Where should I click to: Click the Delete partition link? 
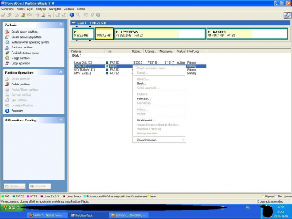coord(20,84)
